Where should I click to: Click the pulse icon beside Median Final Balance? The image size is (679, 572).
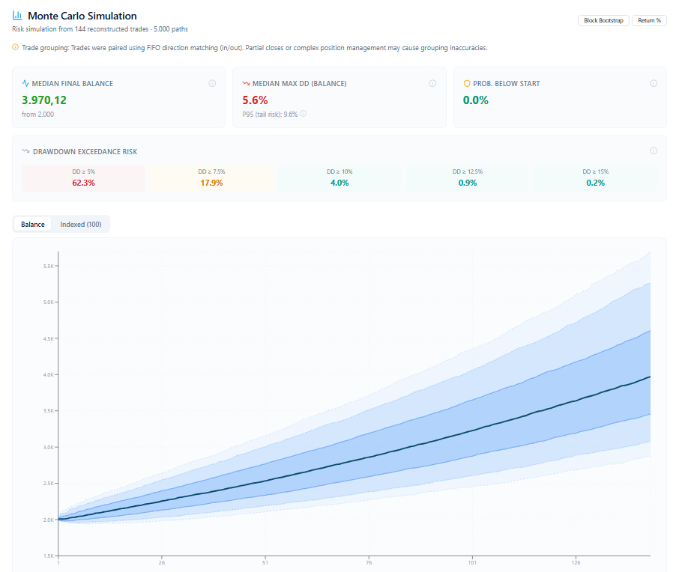[25, 83]
